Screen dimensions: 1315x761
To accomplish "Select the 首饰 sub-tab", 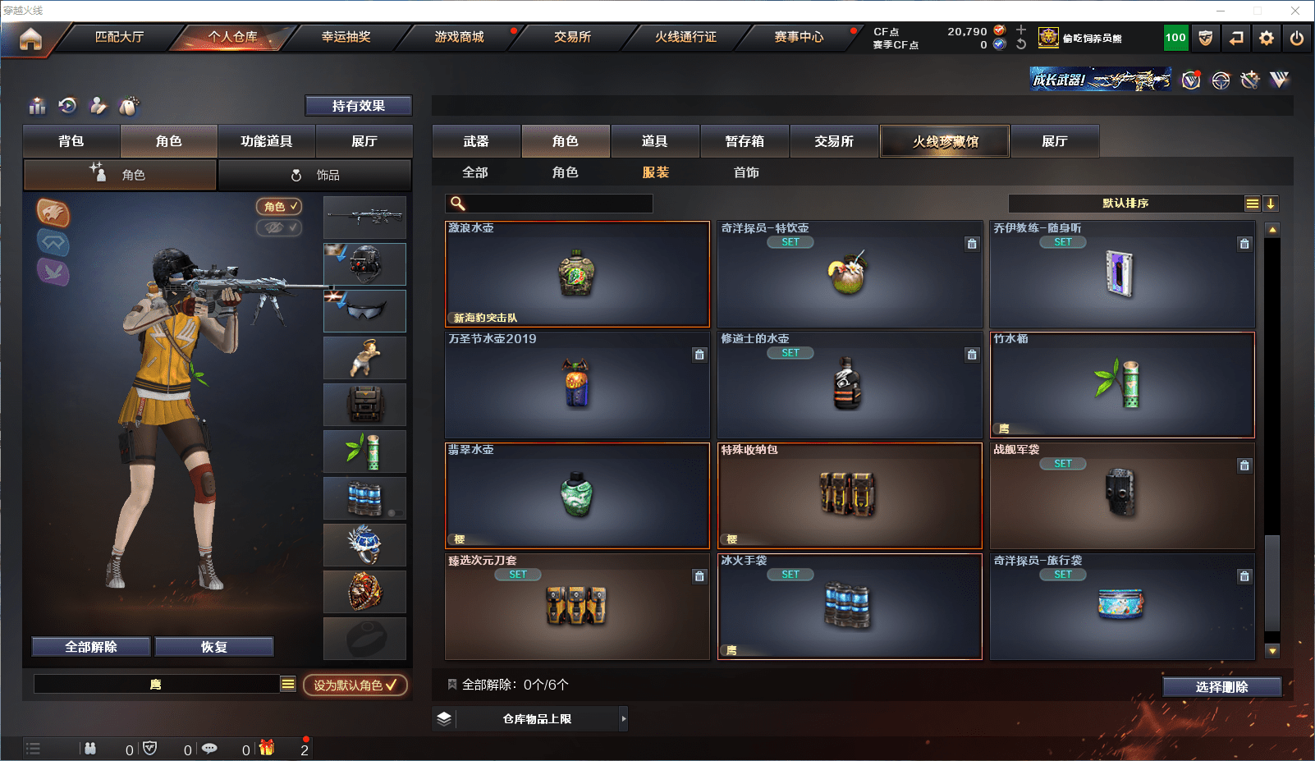I will pyautogui.click(x=746, y=172).
